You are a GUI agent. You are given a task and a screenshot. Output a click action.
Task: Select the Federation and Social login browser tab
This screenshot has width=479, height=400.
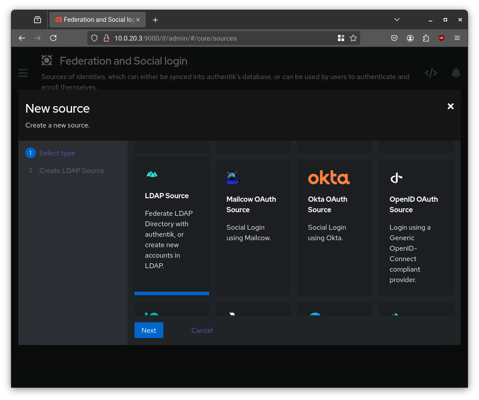(x=97, y=20)
